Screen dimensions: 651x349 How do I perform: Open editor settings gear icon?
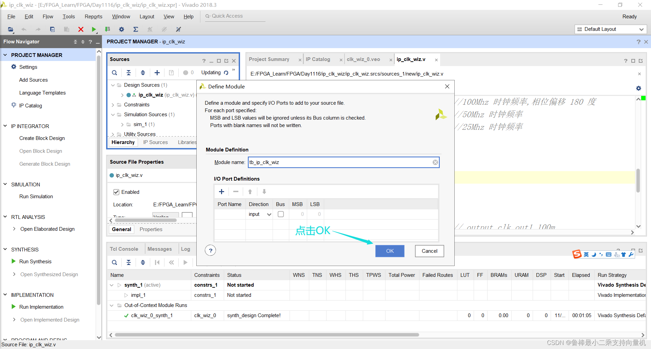[638, 88]
